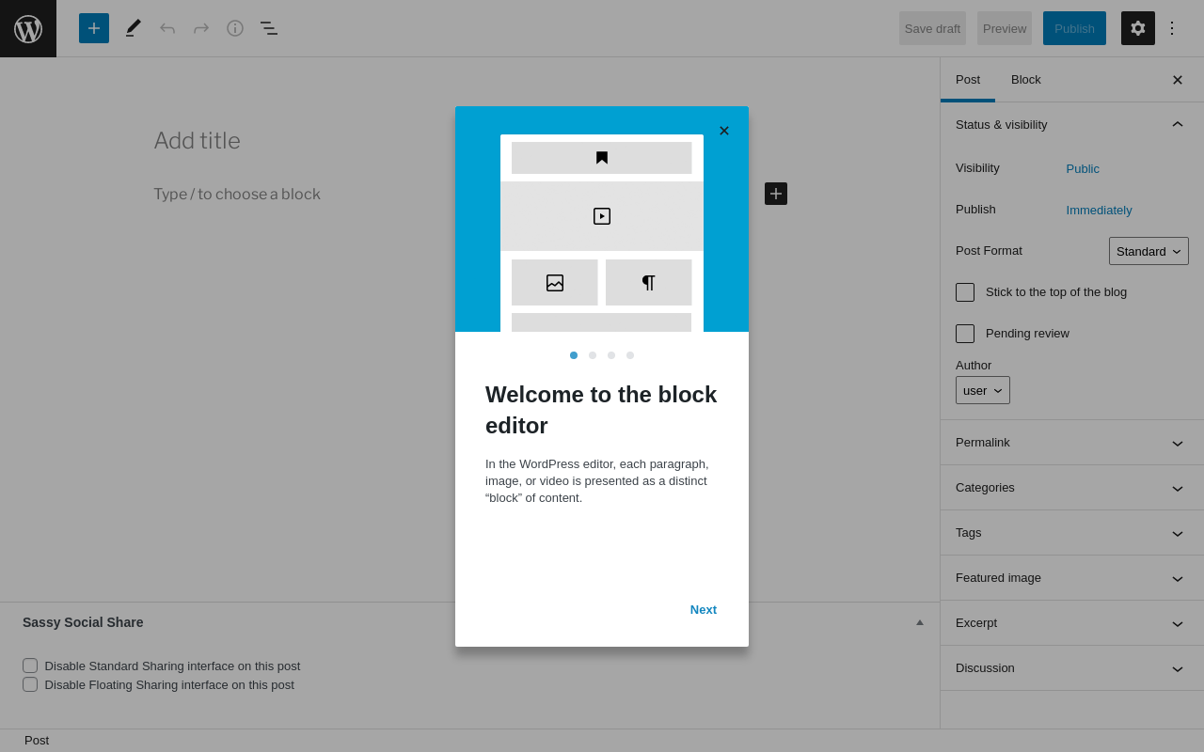Click the Save draft button
This screenshot has height=752, width=1204.
[x=932, y=28]
